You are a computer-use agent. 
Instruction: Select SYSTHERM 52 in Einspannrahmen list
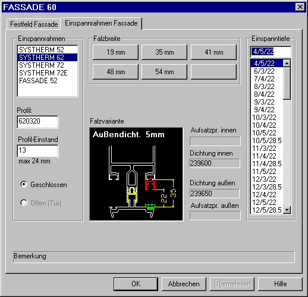coord(48,49)
